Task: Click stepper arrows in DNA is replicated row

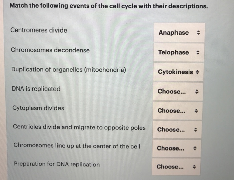Action: 197,92
